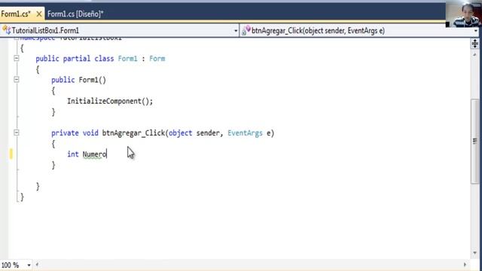Click the class icon beside TutorialListBox1.Form1
This screenshot has width=482, height=271.
(7, 30)
